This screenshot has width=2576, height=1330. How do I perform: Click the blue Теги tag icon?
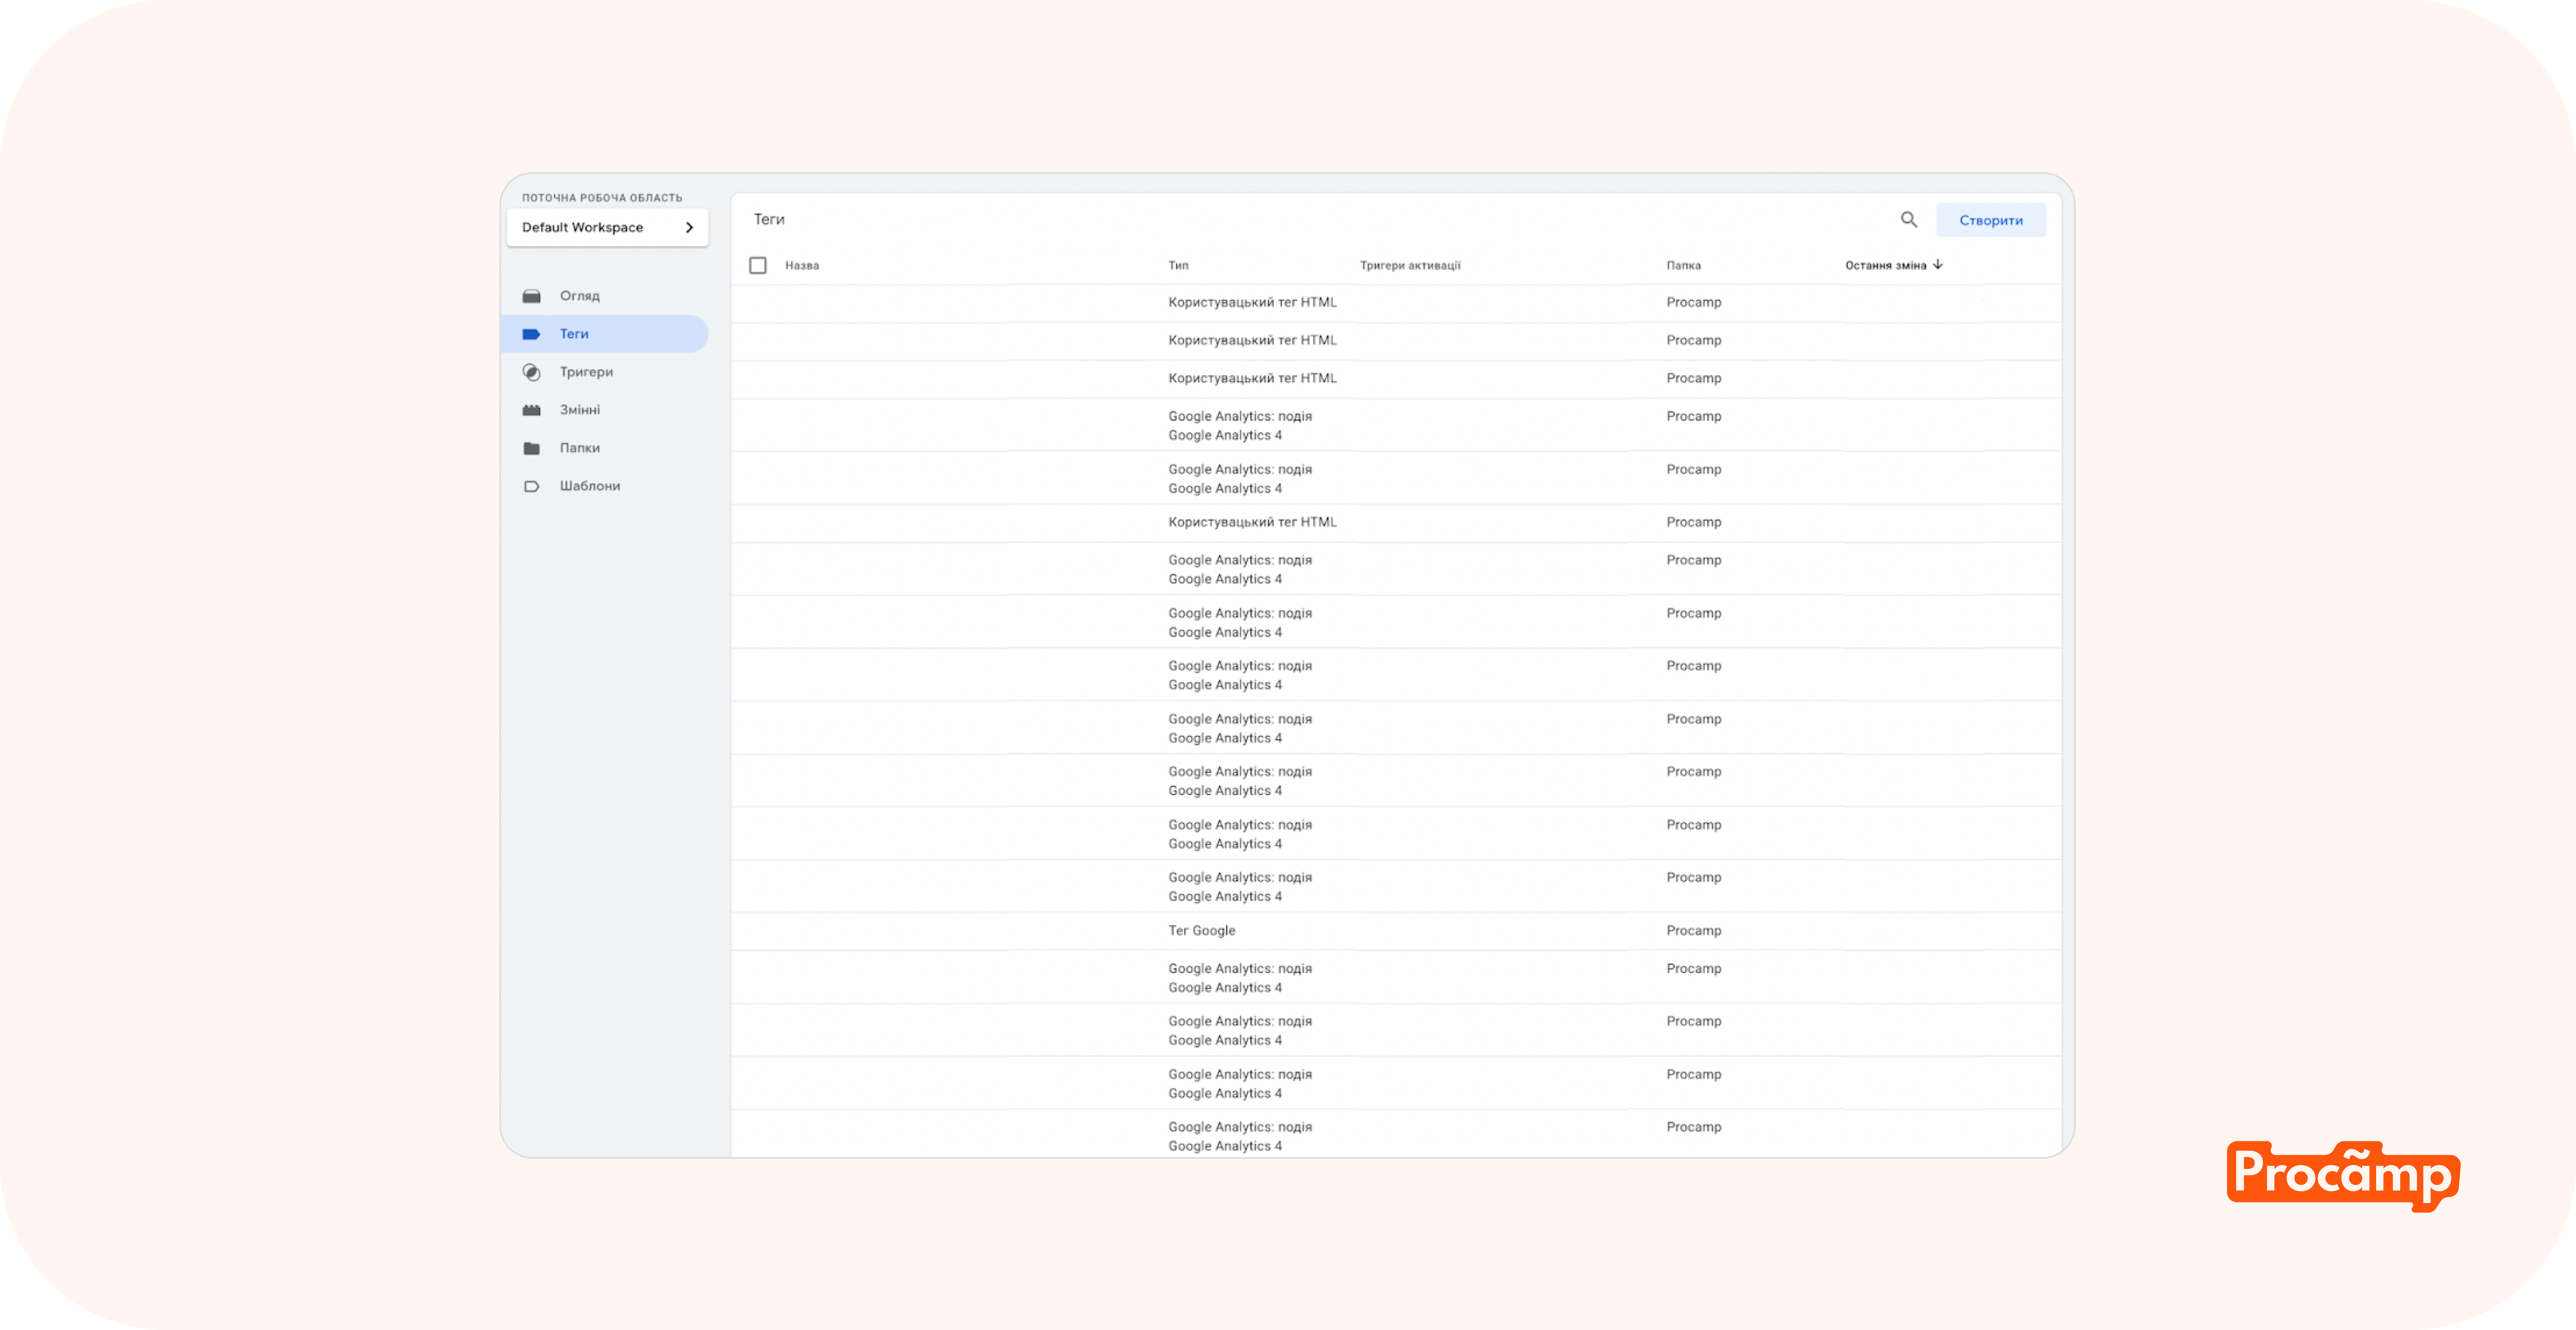click(x=531, y=334)
